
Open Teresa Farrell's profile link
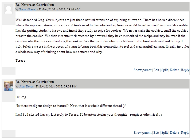pyautogui.click(x=28, y=9)
